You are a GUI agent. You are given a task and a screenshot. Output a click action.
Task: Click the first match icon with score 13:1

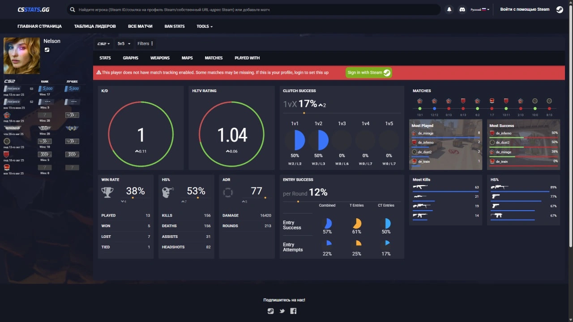(x=420, y=102)
